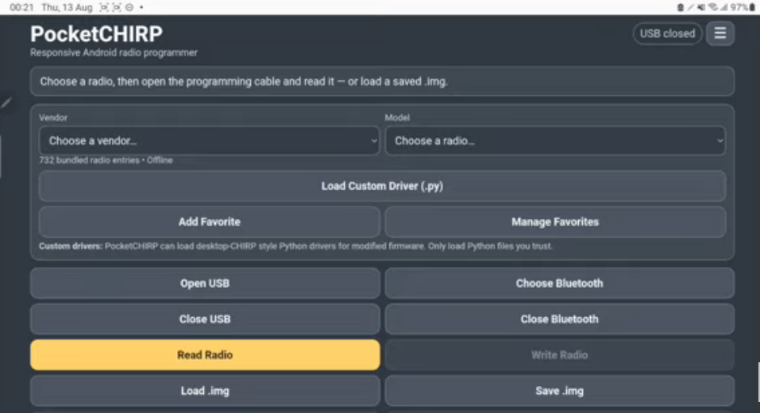Click the Save .img button

pos(559,391)
